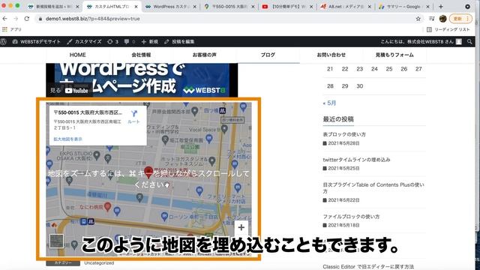
Task: Navigate to HOME in site menu
Action: pos(78,55)
